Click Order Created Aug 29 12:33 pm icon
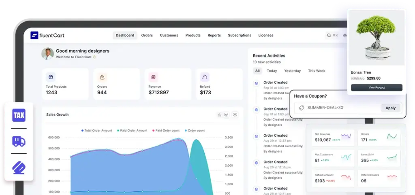The image size is (415, 195). 256,136
